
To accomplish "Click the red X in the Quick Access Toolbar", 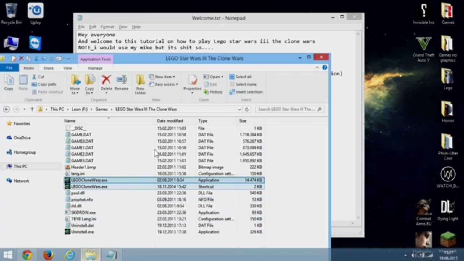I will [21, 58].
